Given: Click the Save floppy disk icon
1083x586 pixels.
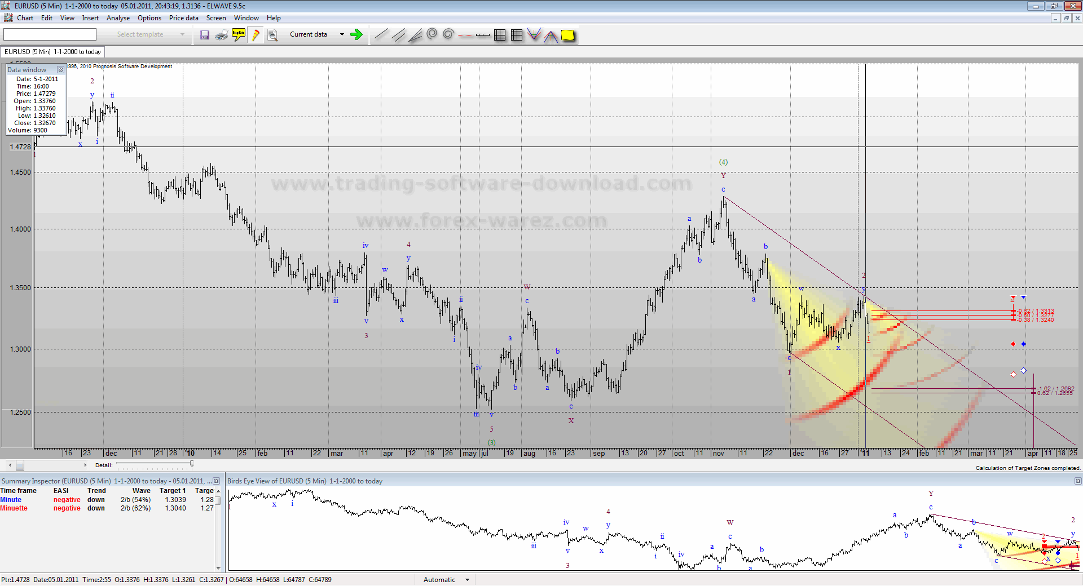Looking at the screenshot, I should [x=205, y=35].
